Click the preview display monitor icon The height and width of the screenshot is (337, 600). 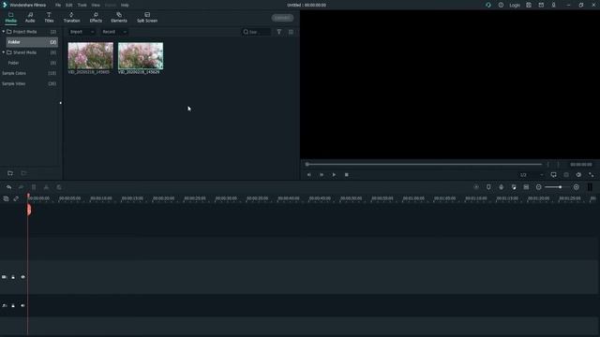click(554, 175)
